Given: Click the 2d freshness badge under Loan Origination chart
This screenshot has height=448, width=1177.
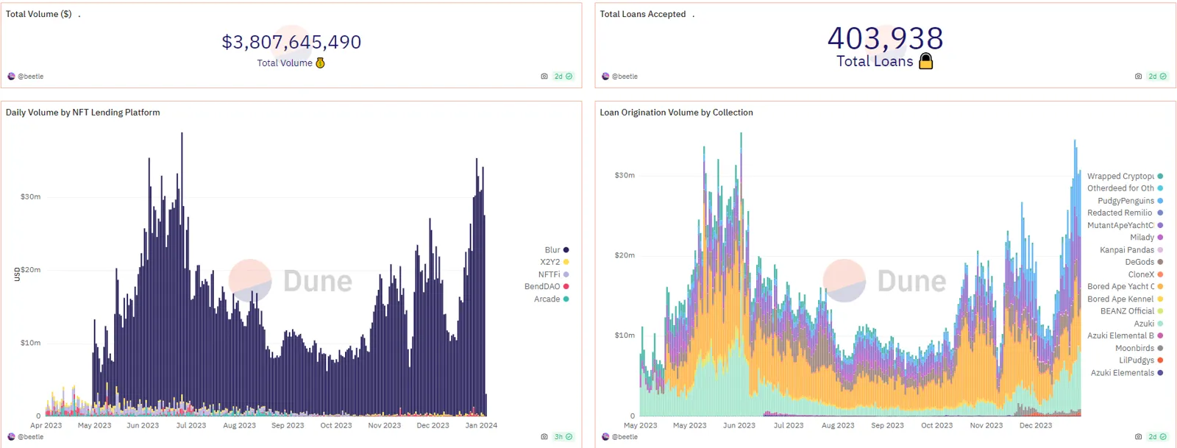Looking at the screenshot, I should coord(1157,437).
